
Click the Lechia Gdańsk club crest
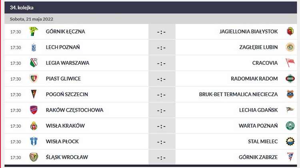coord(290,110)
